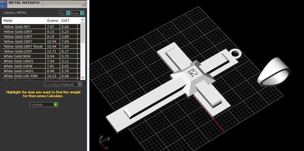Click the metal list scrollbar thumb
Screen dimensions: 304x151
[x=83, y=32]
